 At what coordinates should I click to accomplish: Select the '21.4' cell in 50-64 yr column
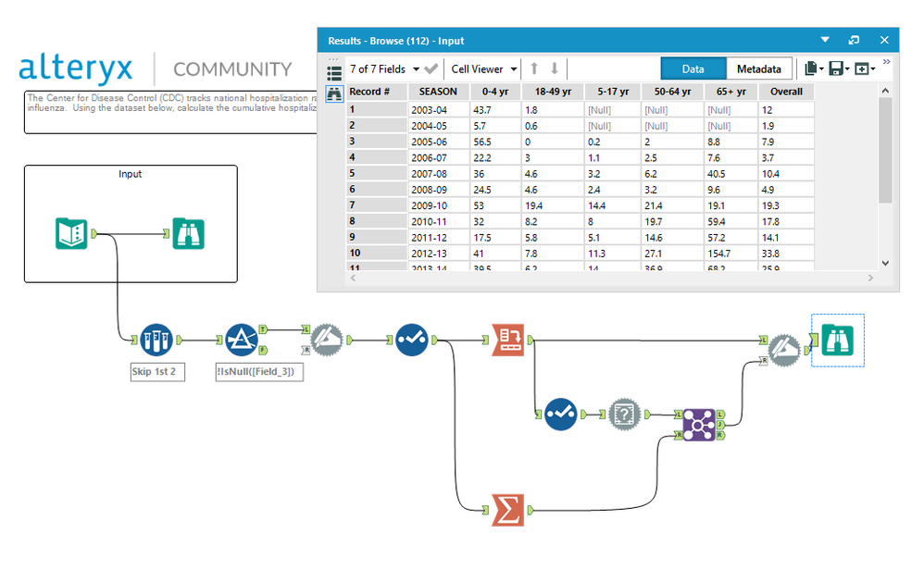coord(672,205)
